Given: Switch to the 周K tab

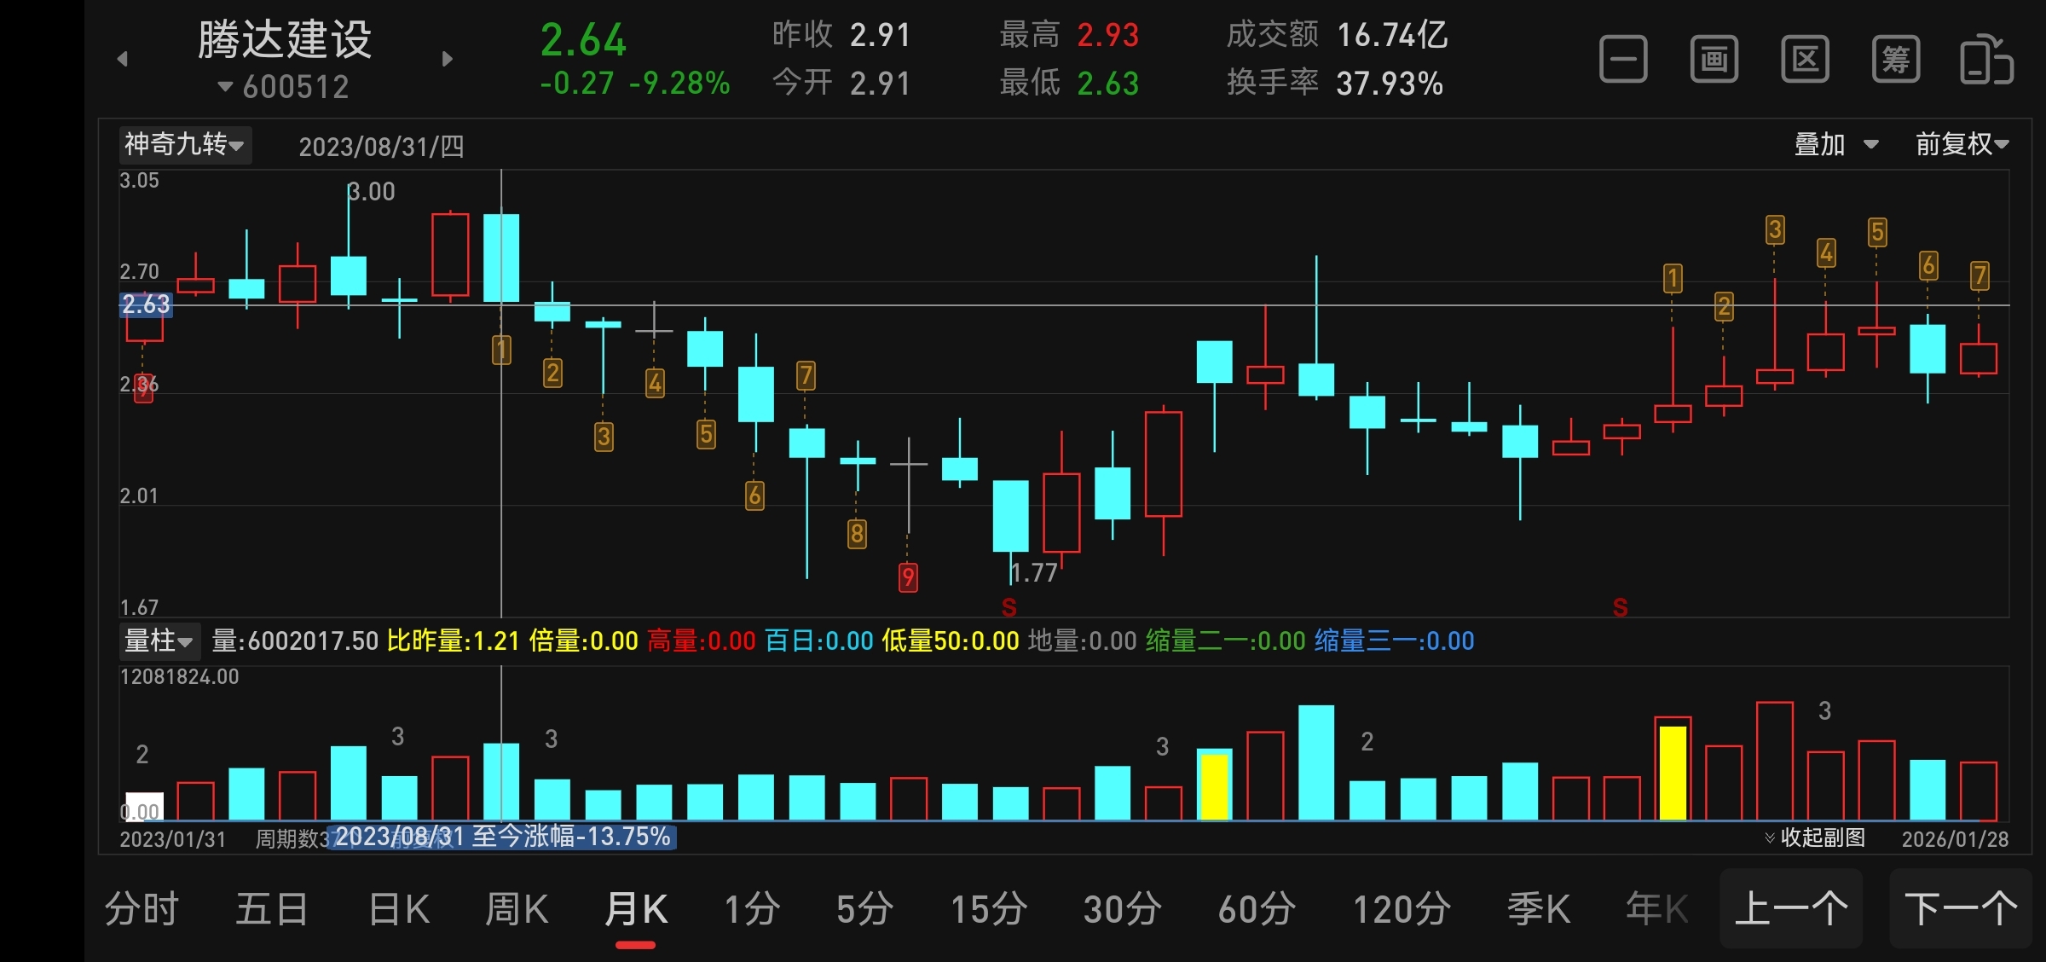Looking at the screenshot, I should click(517, 909).
